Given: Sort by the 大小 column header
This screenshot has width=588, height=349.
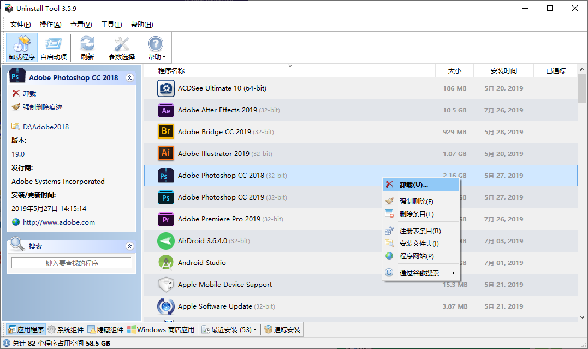Looking at the screenshot, I should 454,71.
